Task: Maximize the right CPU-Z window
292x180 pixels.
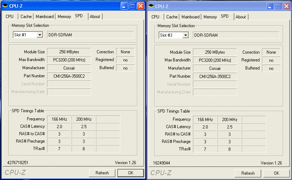Action: click(x=278, y=6)
